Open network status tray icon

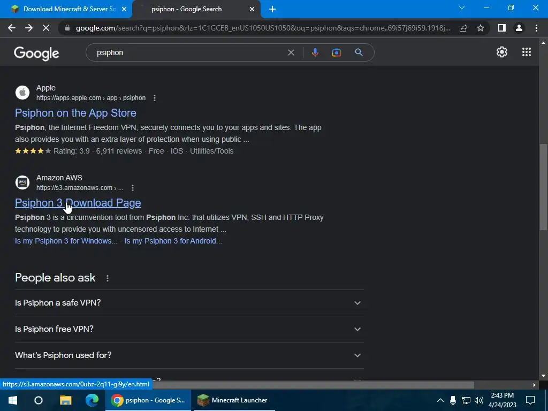pos(466,400)
